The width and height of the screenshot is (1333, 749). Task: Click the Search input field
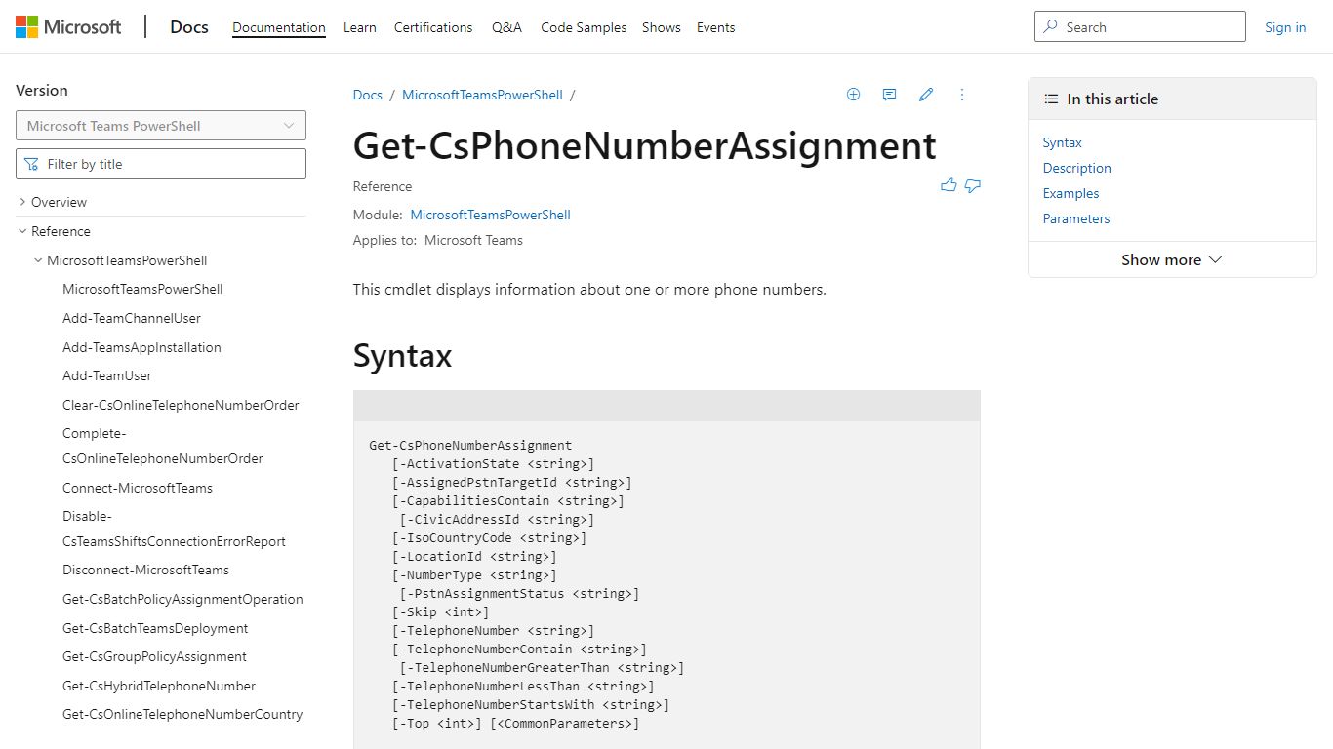1140,27
